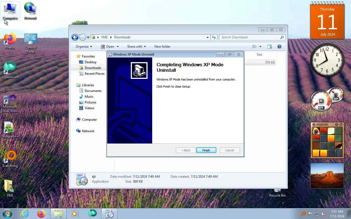Switch to Windows Explorer on the taskbar

[x=58, y=214]
